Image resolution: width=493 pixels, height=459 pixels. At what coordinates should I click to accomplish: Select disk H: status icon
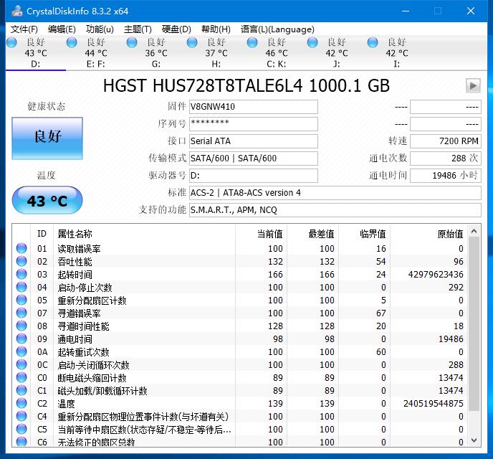pyautogui.click(x=192, y=42)
